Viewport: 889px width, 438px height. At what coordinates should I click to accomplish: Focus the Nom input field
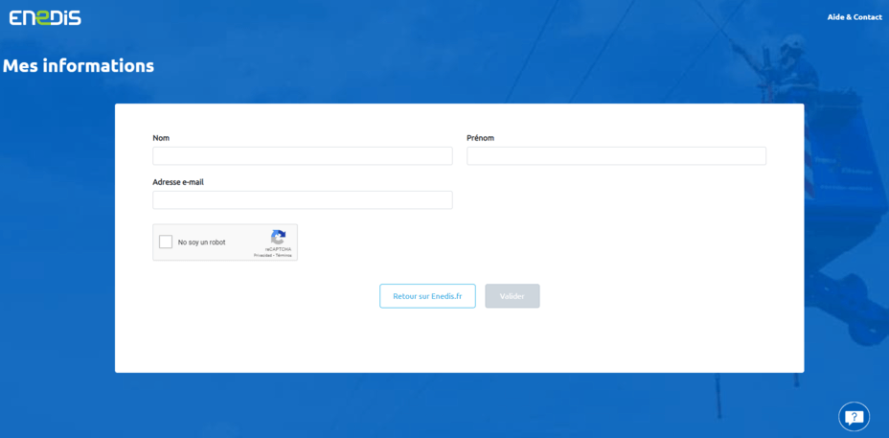click(302, 156)
